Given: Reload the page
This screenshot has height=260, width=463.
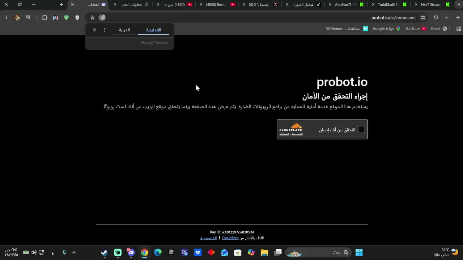Looking at the screenshot, I should click(x=436, y=17).
